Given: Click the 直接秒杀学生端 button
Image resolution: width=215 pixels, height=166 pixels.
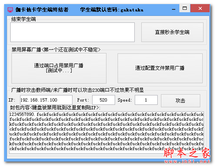Looking at the screenshot, I should [x=172, y=32].
